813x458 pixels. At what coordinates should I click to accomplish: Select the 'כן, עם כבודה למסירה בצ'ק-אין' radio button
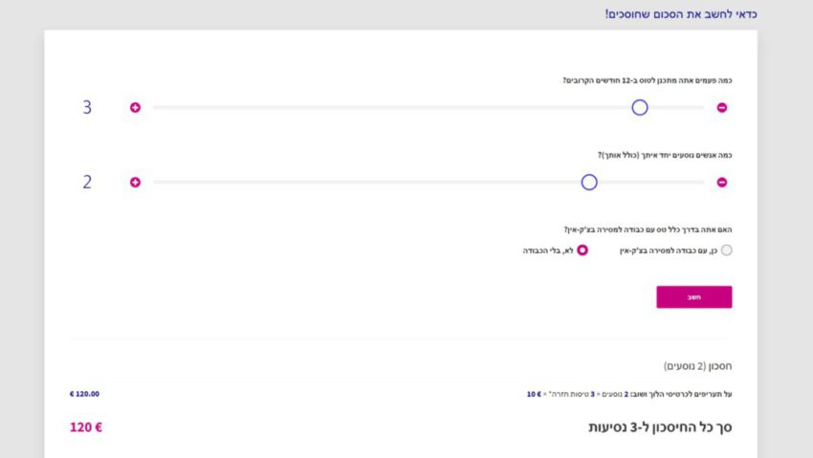726,251
